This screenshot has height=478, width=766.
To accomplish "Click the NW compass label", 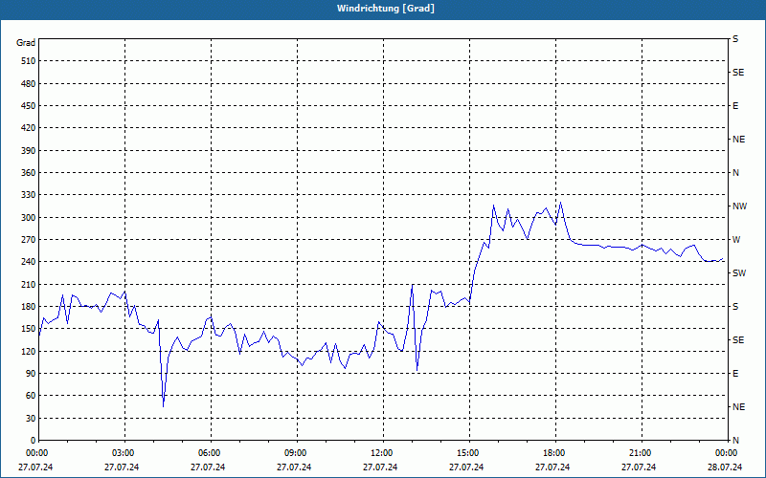I will (739, 206).
